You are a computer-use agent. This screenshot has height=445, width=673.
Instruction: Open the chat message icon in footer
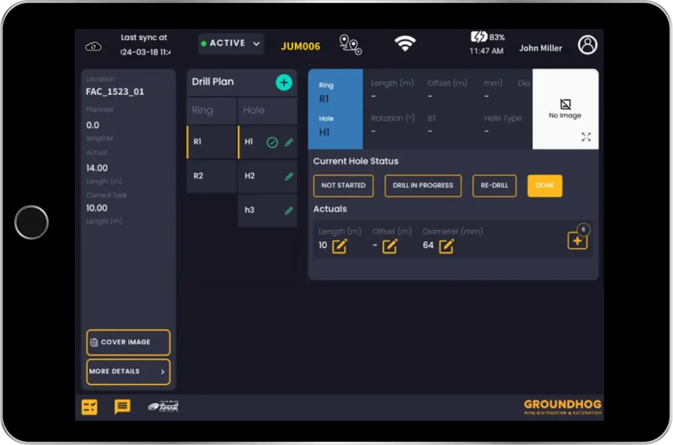coord(122,407)
